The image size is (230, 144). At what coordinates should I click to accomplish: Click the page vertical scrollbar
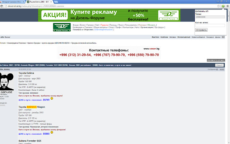click(x=229, y=76)
